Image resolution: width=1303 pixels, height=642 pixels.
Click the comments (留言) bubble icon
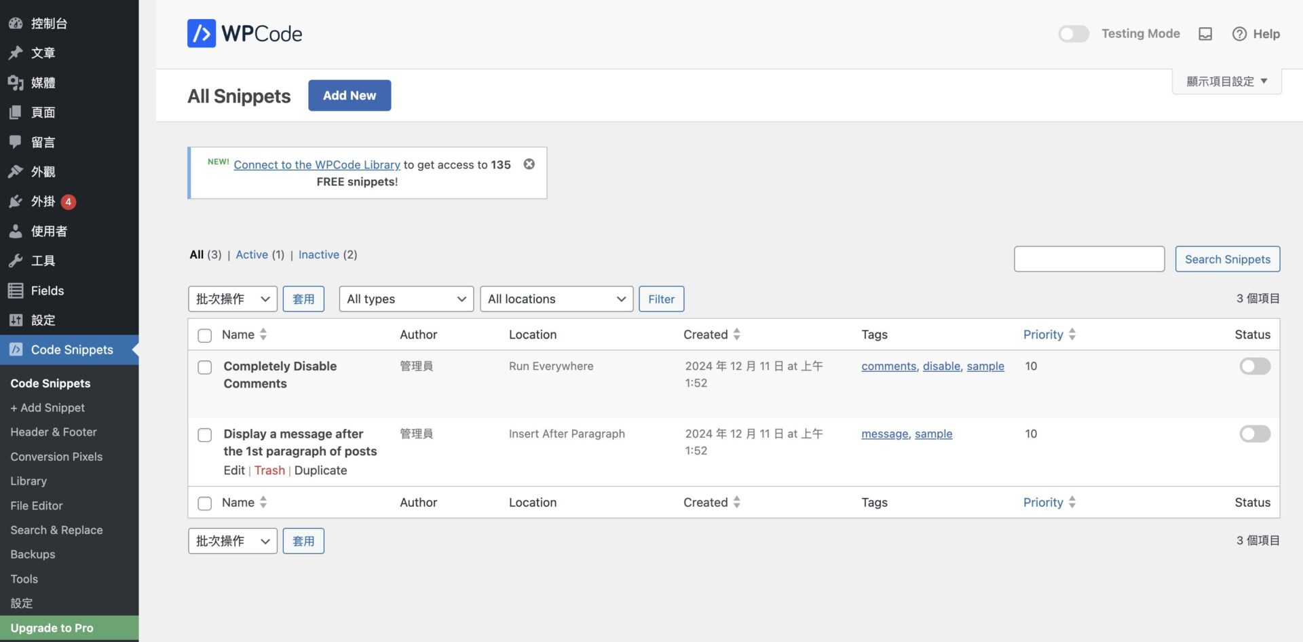[16, 142]
